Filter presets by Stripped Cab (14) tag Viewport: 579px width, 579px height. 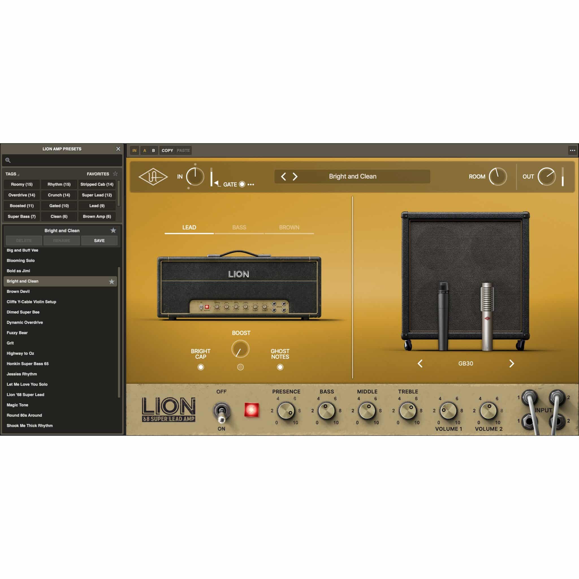97,184
